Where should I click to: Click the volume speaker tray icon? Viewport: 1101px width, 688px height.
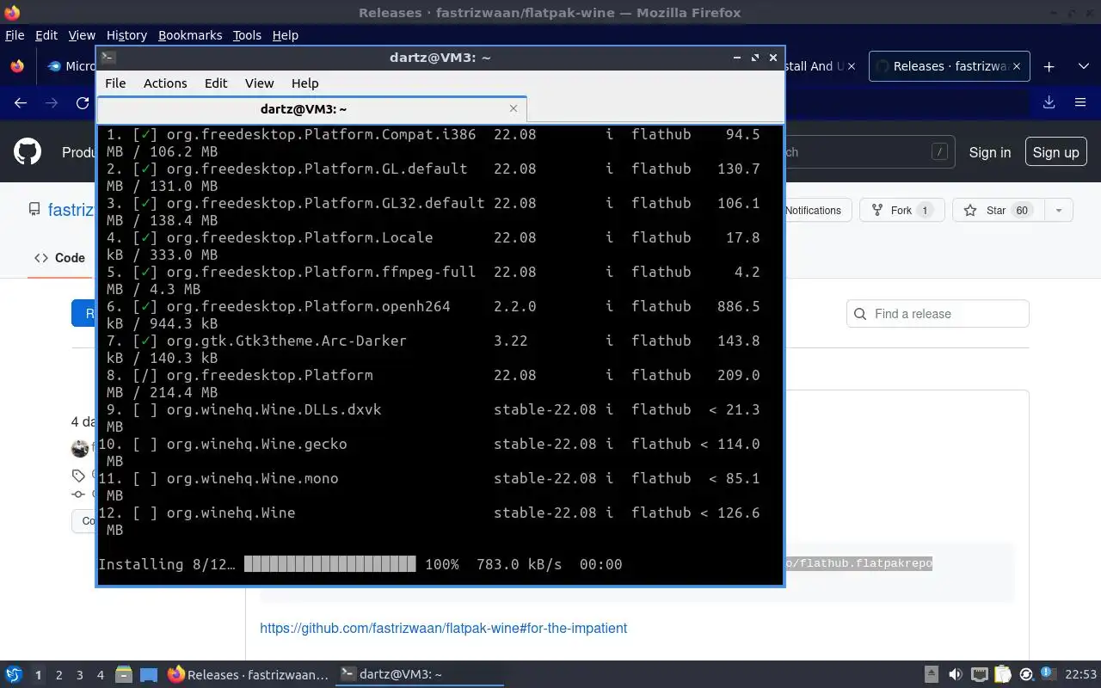tap(955, 674)
